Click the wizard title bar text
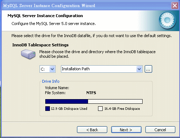Viewport: 180px width, 138px height. click(x=49, y=6)
